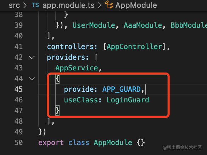The height and width of the screenshot is (155, 207).
Task: Open the app.module.ts breadcrumb item
Action: (68, 5)
